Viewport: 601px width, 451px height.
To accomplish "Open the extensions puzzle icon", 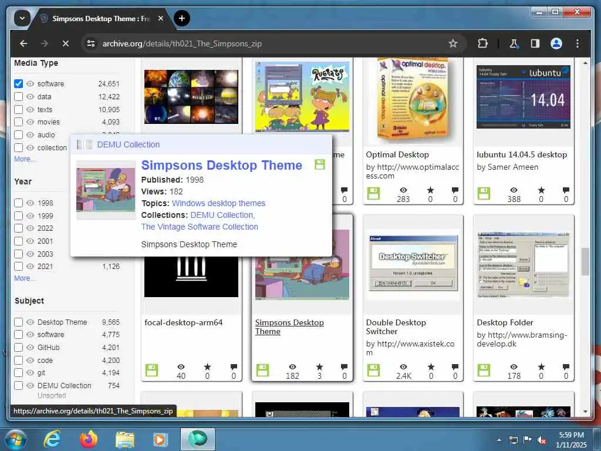I will (482, 43).
